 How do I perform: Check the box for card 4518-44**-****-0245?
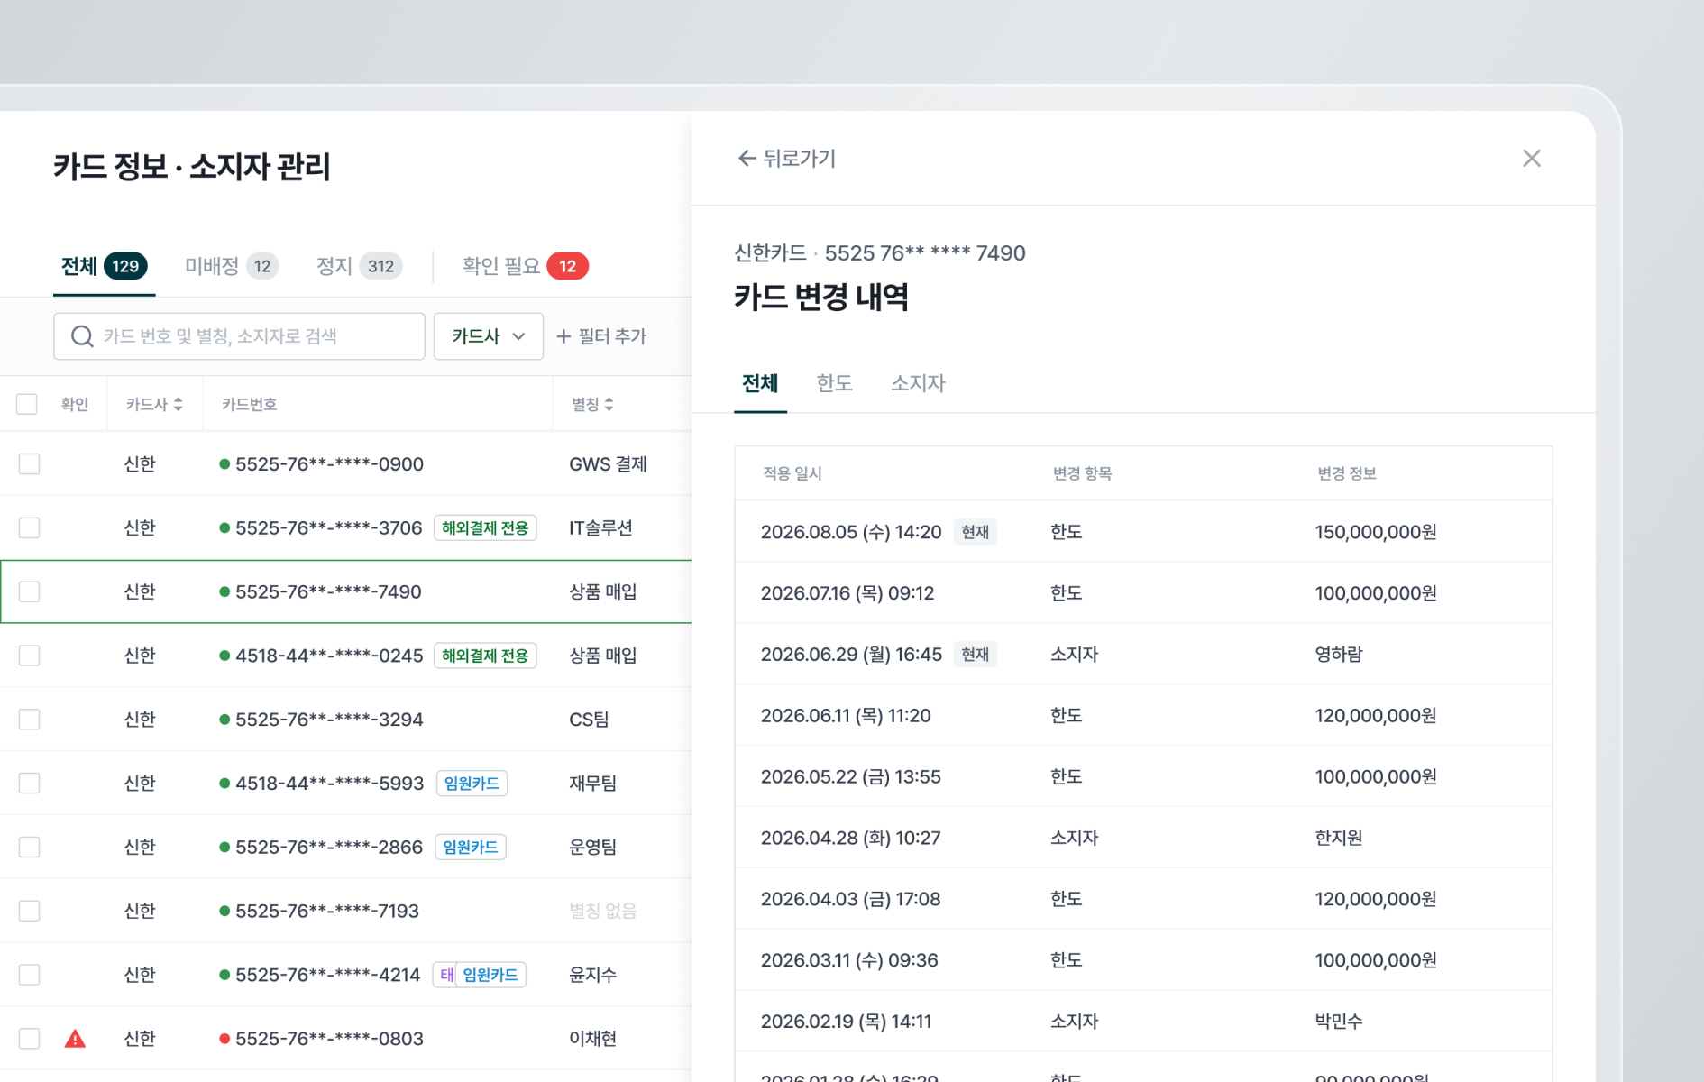(30, 656)
